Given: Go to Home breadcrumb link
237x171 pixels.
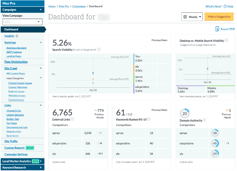Looking at the screenshot, I should 52,6.
